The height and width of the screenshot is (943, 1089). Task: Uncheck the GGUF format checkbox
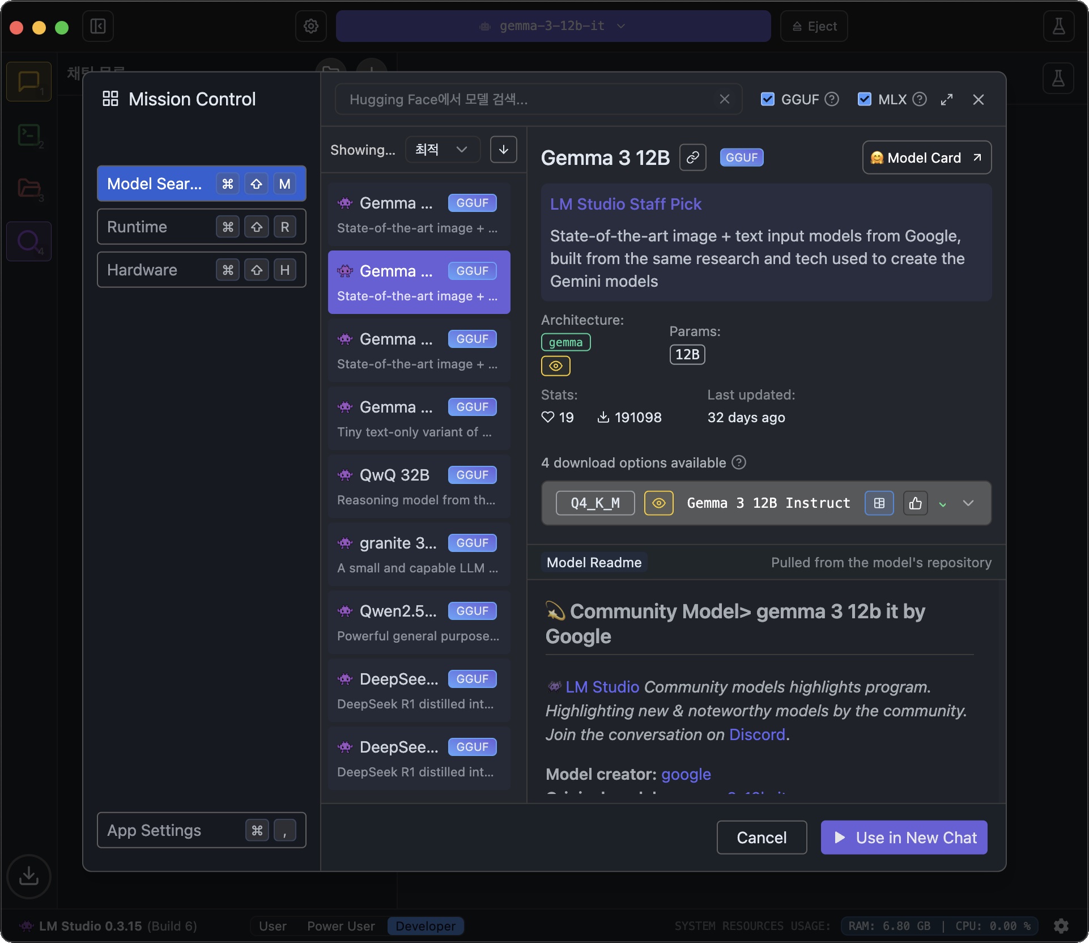(x=768, y=99)
